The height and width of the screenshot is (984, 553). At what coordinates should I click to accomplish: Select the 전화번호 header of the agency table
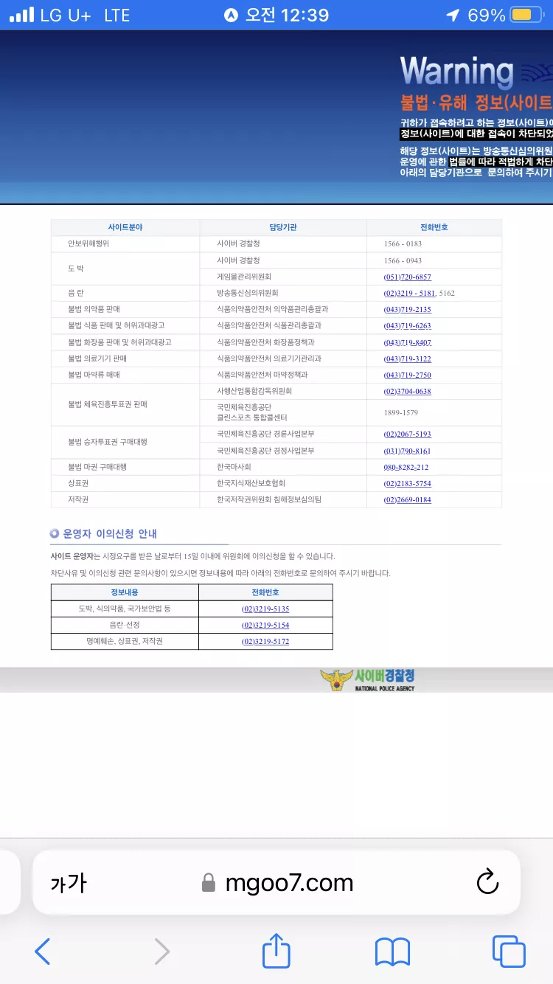tap(434, 227)
